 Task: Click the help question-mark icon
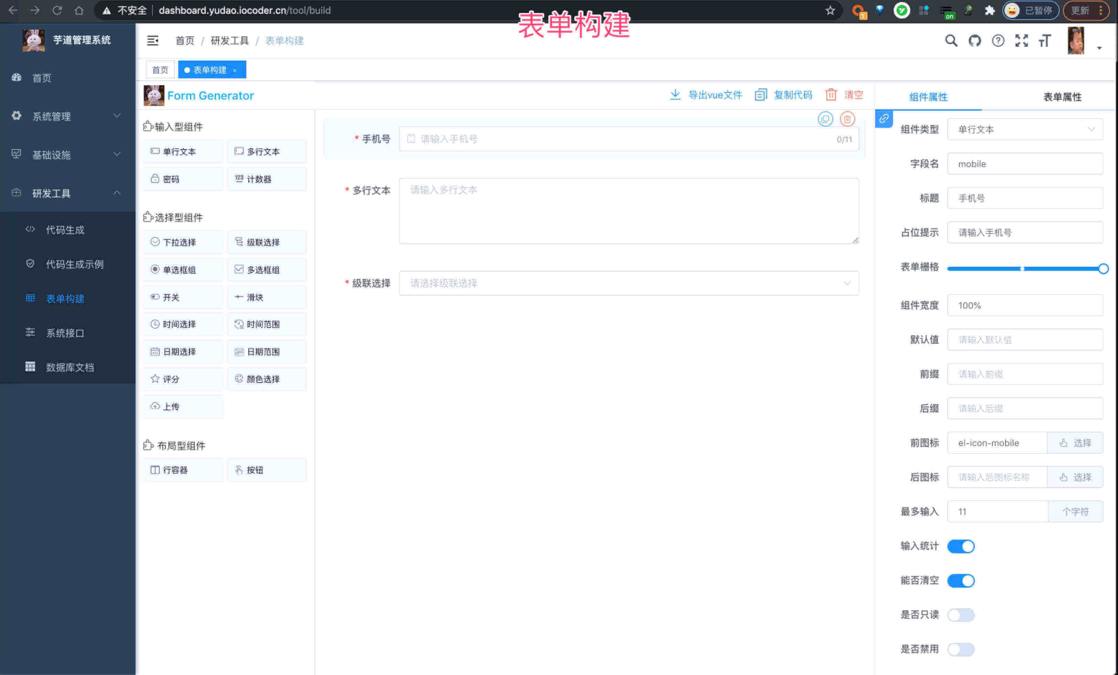998,41
